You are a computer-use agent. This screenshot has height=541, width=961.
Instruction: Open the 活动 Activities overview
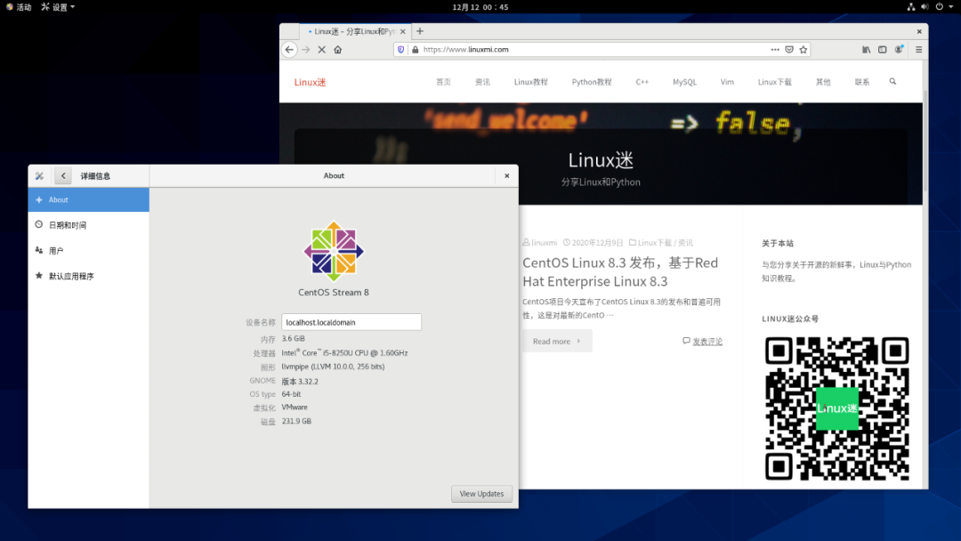pyautogui.click(x=19, y=7)
